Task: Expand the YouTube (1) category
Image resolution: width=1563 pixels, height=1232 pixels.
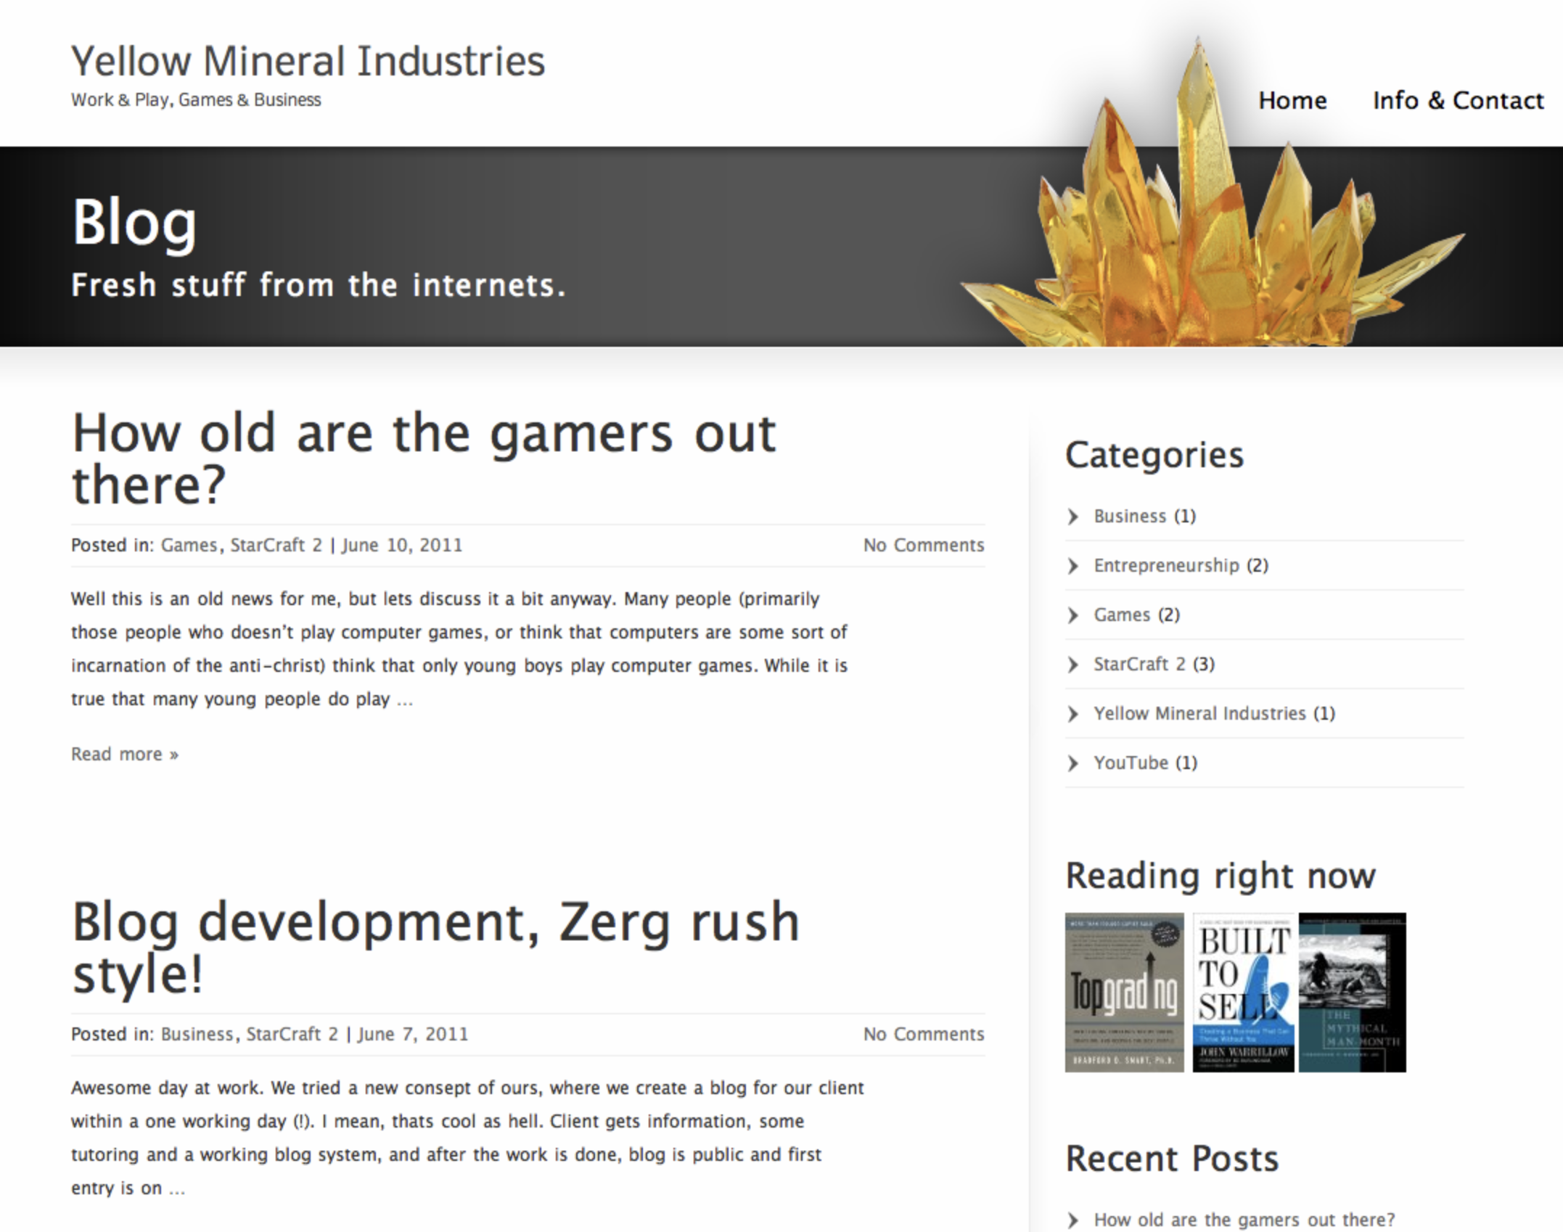Action: 1146,763
